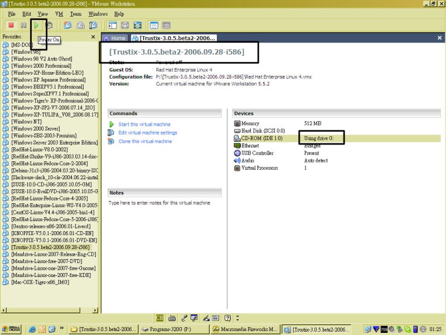Click the Revert to snapshot toolbar icon
The height and width of the screenshot is (335, 446).
pyautogui.click(x=80, y=25)
